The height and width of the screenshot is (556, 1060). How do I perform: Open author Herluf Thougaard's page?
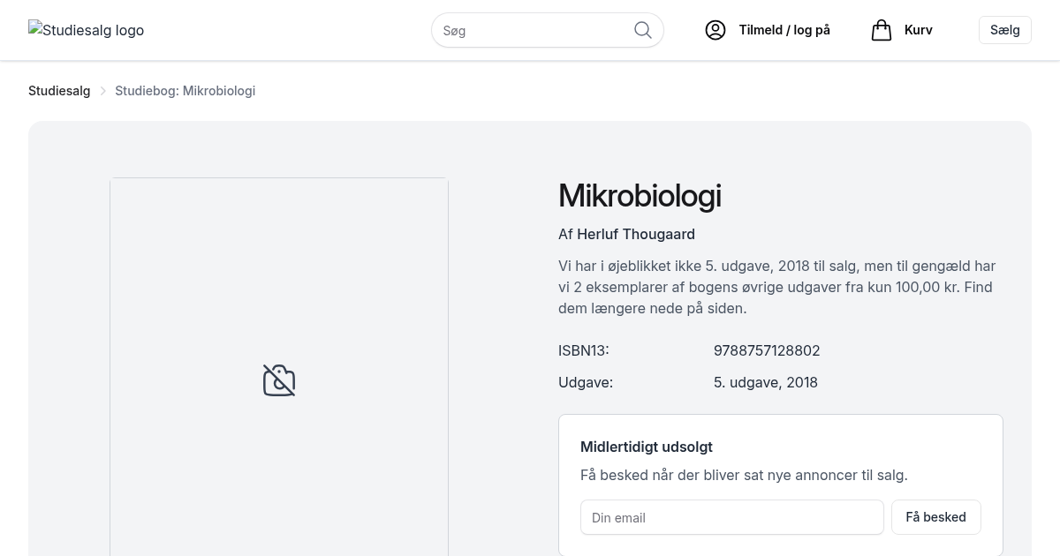pos(636,234)
